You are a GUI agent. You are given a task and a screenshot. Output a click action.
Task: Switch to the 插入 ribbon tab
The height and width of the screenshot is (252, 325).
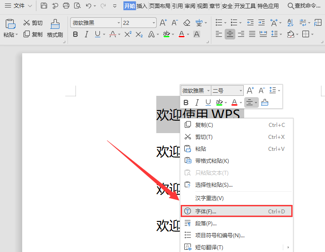(142, 6)
